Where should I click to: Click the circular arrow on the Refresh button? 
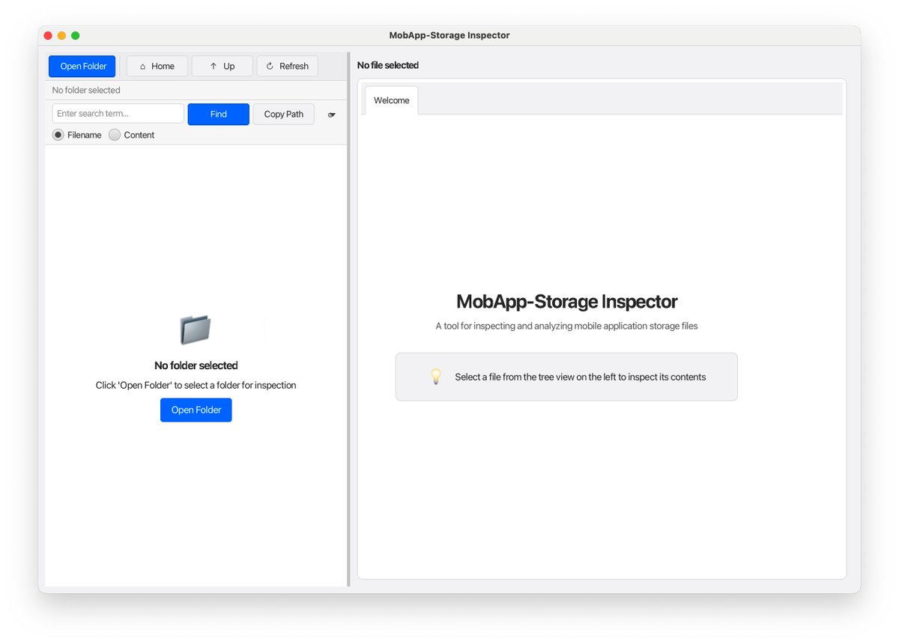270,66
